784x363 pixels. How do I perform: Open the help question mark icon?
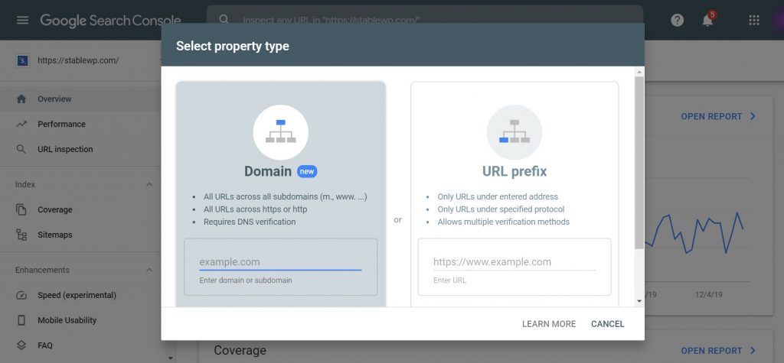(677, 21)
